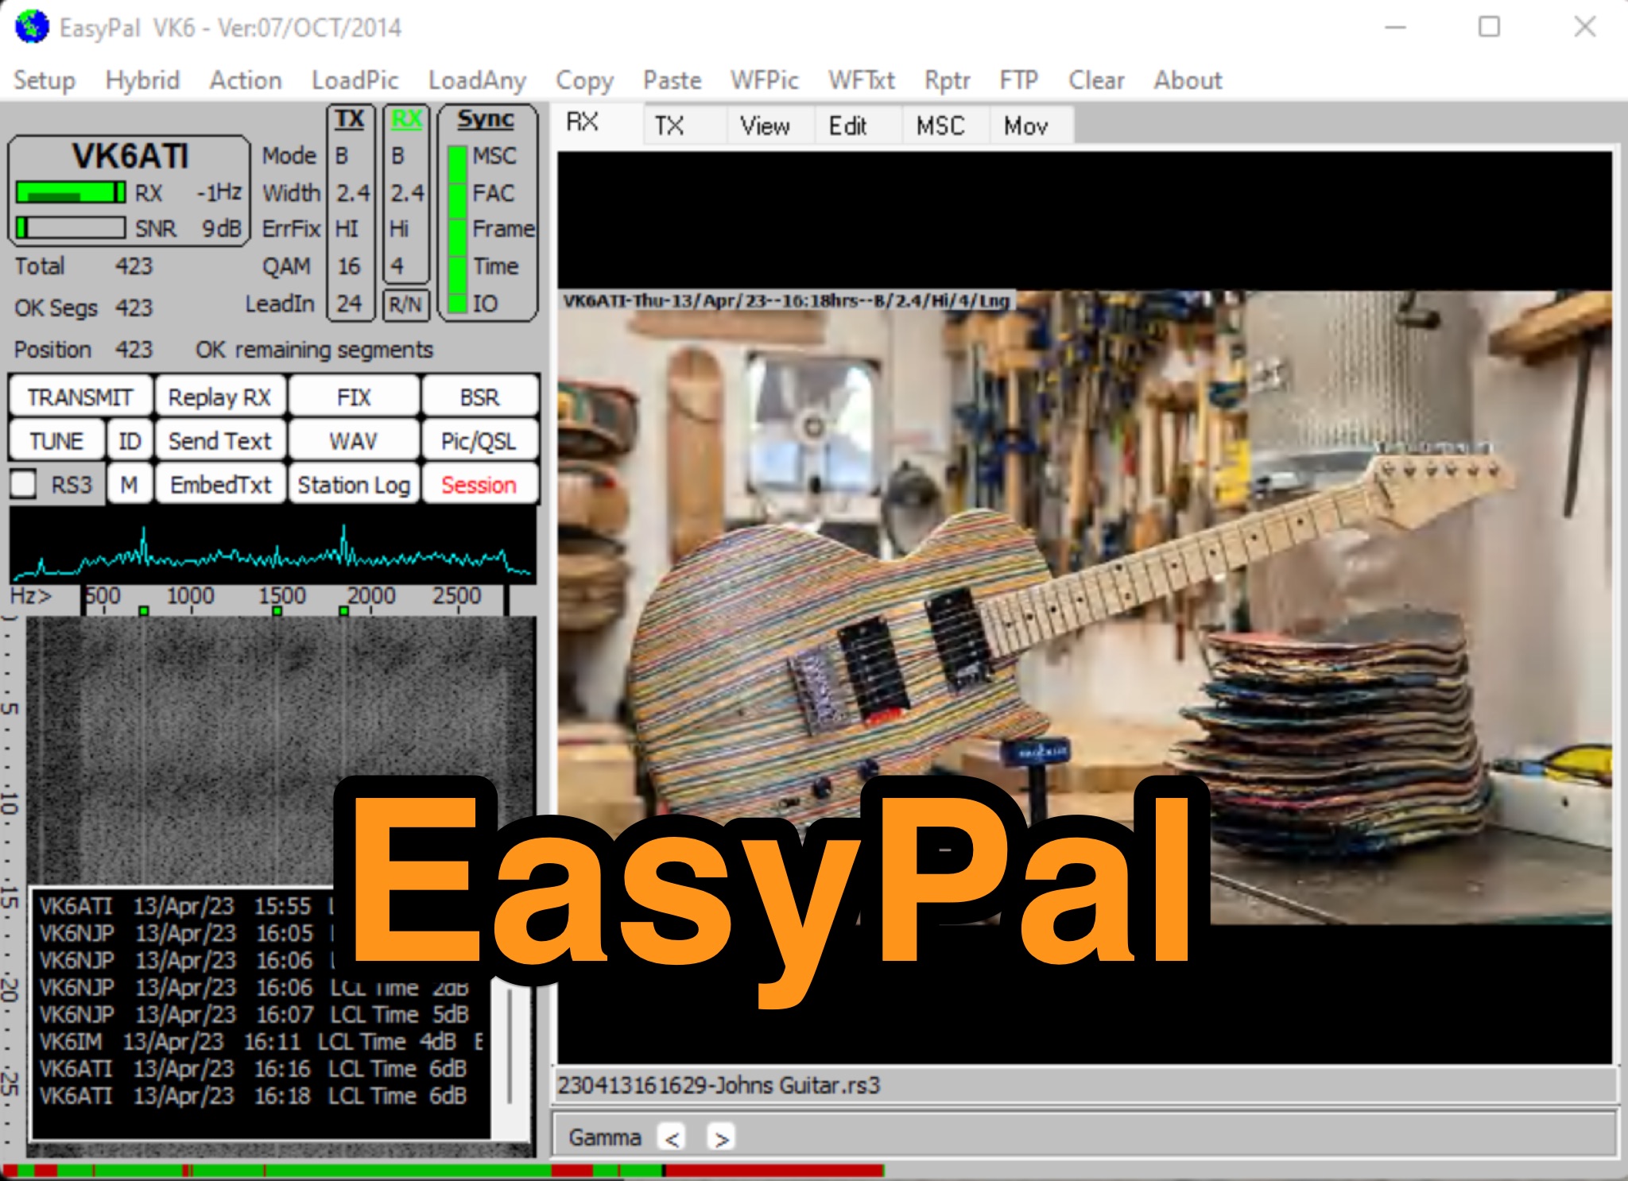1628x1181 pixels.
Task: Click the WAV button
Action: [x=354, y=440]
